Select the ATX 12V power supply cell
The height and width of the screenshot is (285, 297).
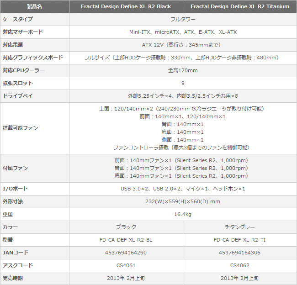[x=183, y=45]
